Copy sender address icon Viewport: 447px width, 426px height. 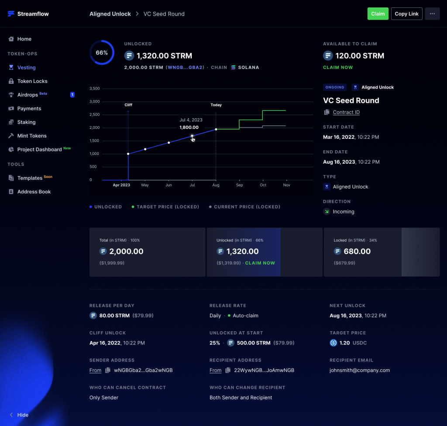108,370
